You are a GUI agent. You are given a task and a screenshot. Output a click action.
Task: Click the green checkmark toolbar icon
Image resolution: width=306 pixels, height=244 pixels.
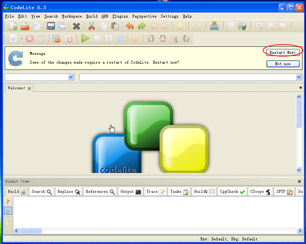198,26
